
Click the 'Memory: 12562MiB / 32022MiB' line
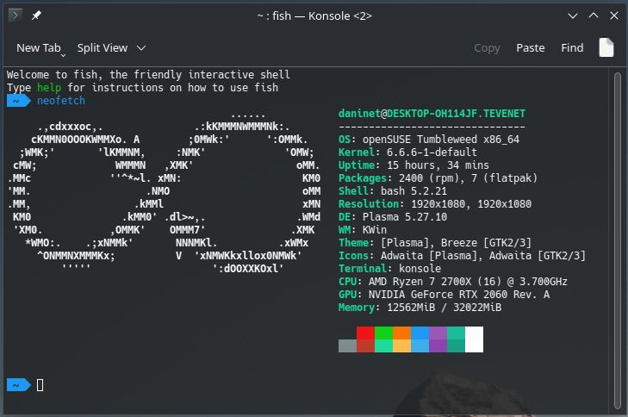(x=420, y=308)
